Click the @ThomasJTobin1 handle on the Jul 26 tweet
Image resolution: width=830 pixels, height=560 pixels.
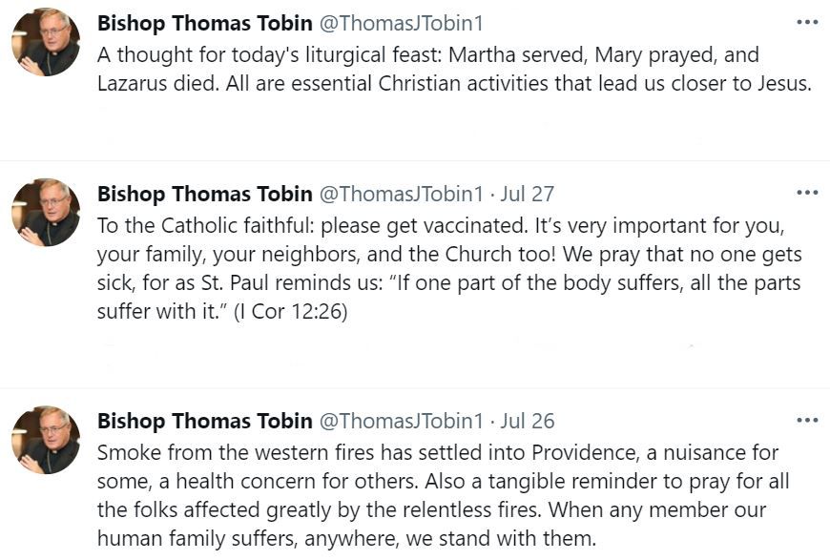click(401, 422)
